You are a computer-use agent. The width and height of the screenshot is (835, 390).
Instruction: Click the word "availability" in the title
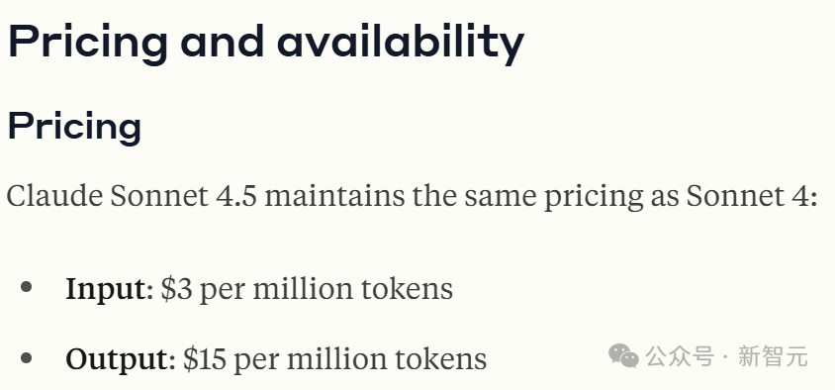pos(401,42)
